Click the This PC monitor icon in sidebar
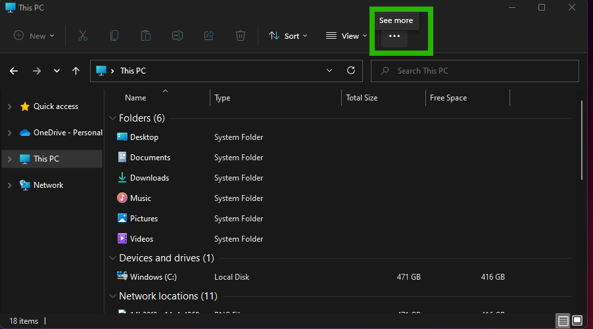 [x=25, y=159]
